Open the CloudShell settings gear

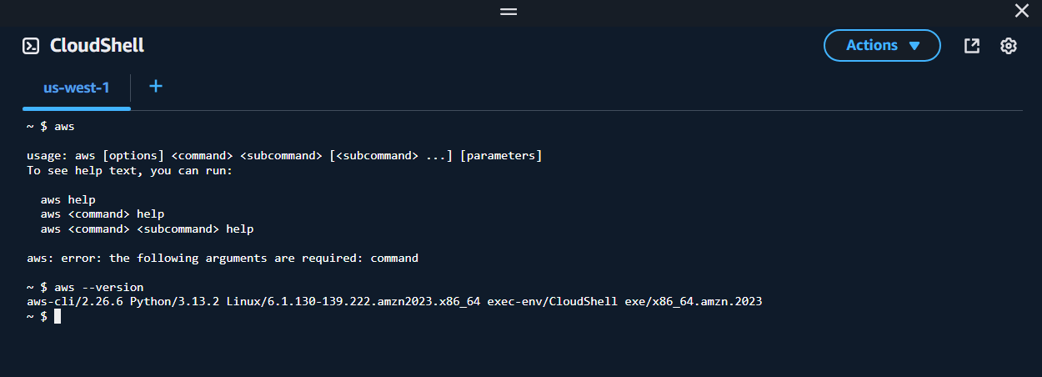coord(1009,46)
